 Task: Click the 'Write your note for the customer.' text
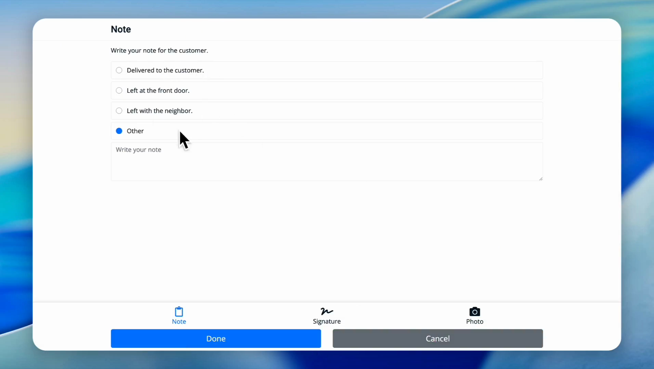[159, 51]
